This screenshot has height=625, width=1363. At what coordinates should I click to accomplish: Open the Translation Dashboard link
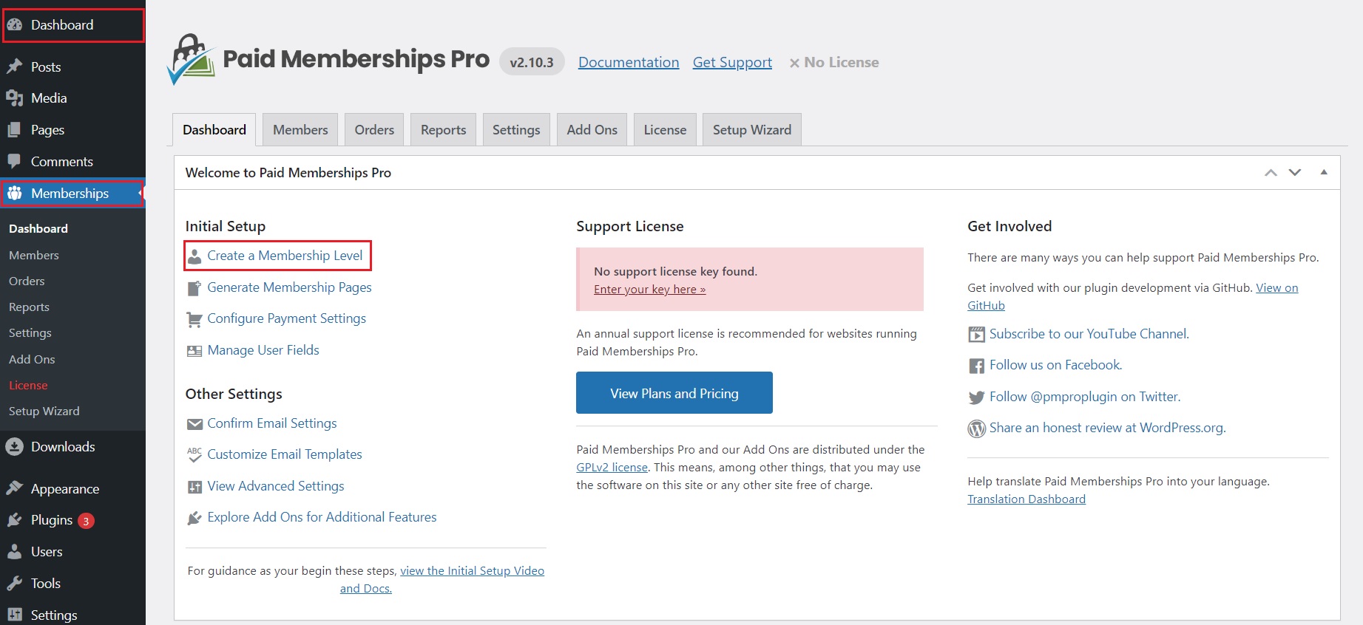[1027, 499]
